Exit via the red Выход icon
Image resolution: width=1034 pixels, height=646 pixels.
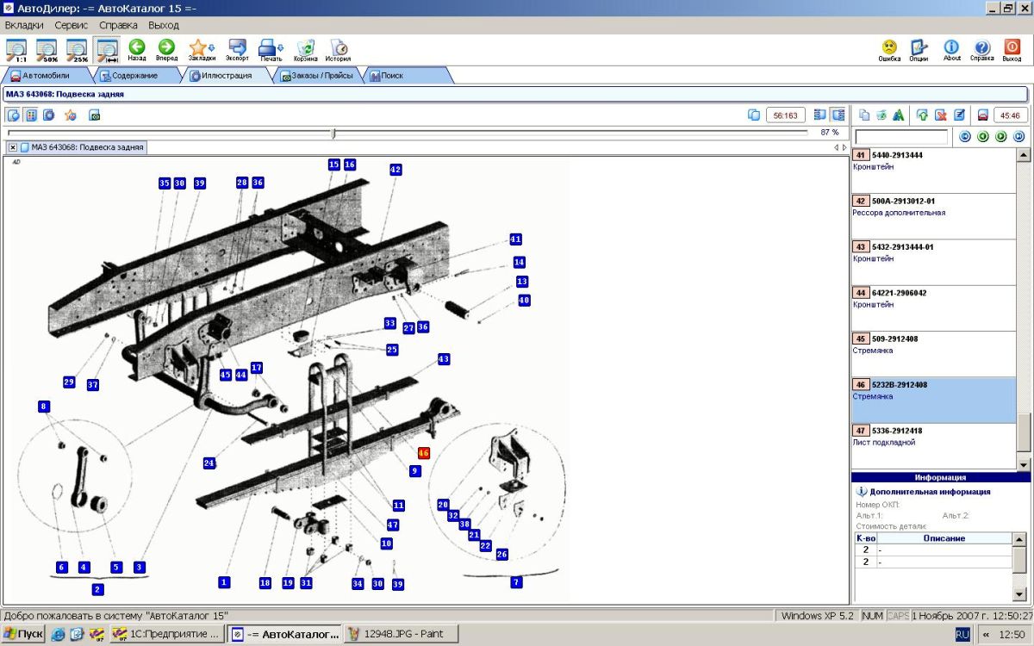1012,50
